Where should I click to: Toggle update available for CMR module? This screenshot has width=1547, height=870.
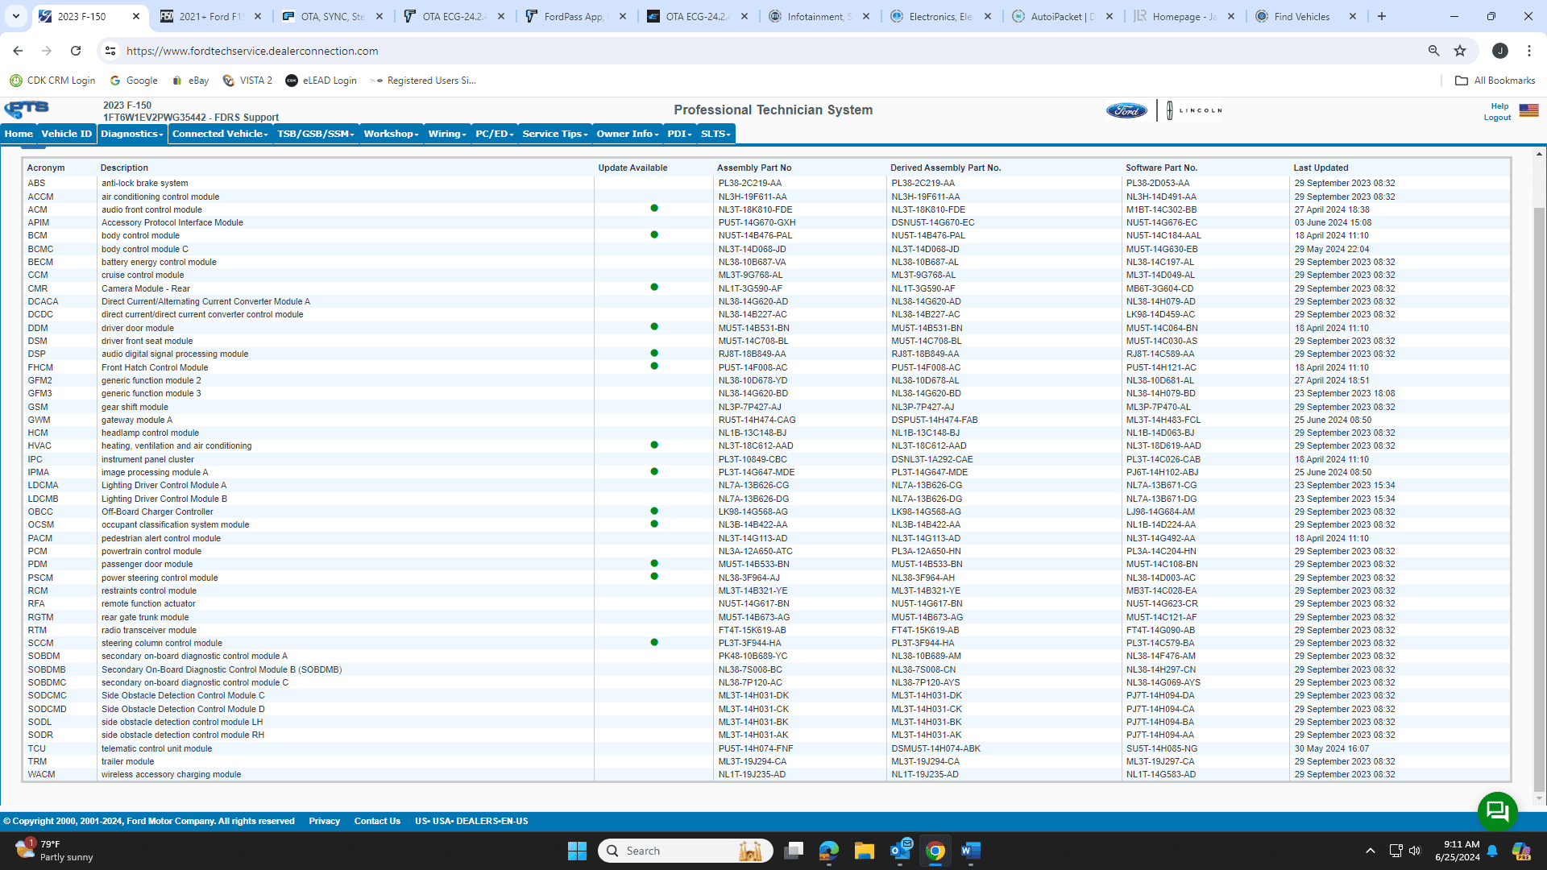point(653,288)
